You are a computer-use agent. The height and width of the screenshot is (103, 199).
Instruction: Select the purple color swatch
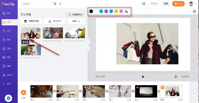click(106, 11)
